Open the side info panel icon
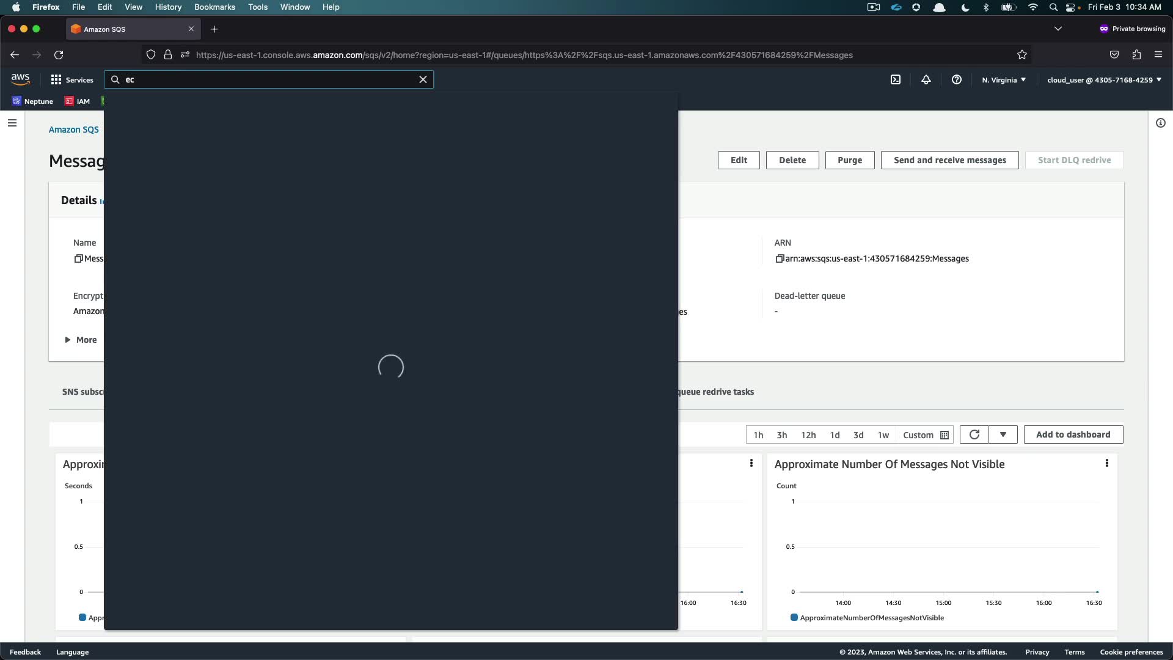 pyautogui.click(x=1160, y=123)
